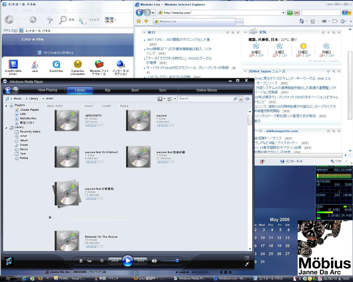Viewport: 353px width, 282px height.
Task: Switch to the Burn tab
Action: 135,90
